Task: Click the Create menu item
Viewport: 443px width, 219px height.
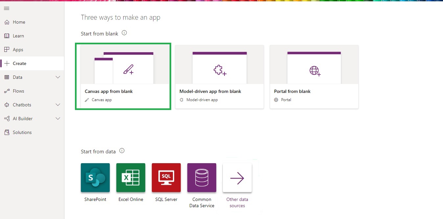Action: pyautogui.click(x=19, y=63)
